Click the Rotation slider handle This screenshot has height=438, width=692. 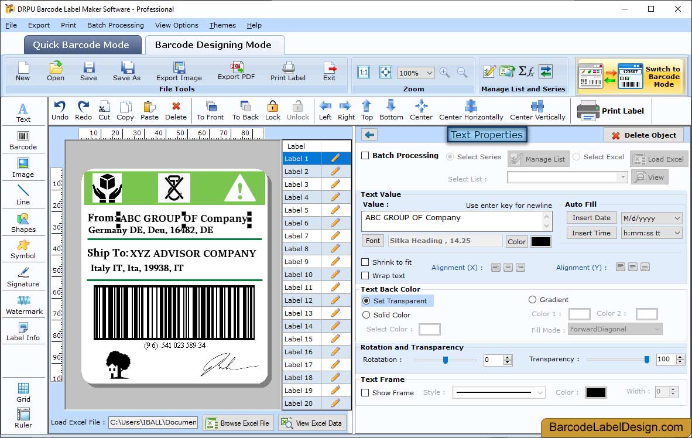pos(446,360)
